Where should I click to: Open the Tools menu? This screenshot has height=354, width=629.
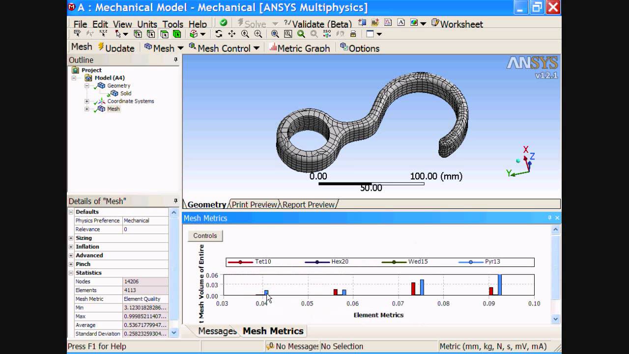click(173, 24)
